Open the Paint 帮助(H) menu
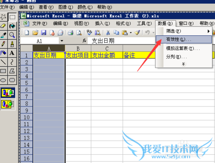 pyautogui.click(x=104, y=7)
